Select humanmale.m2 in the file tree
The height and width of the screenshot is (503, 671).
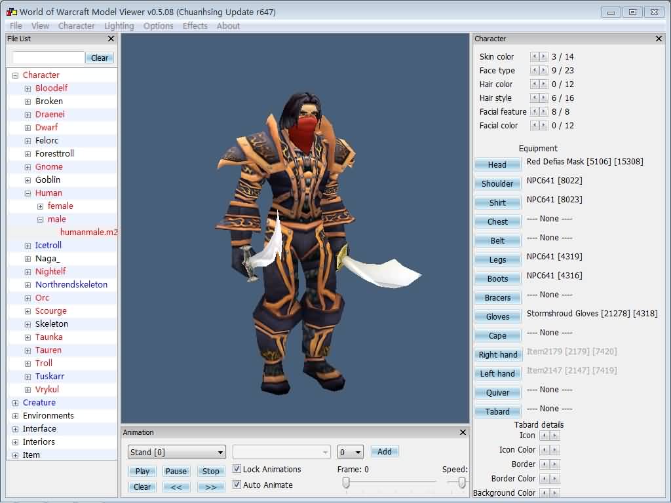point(88,233)
